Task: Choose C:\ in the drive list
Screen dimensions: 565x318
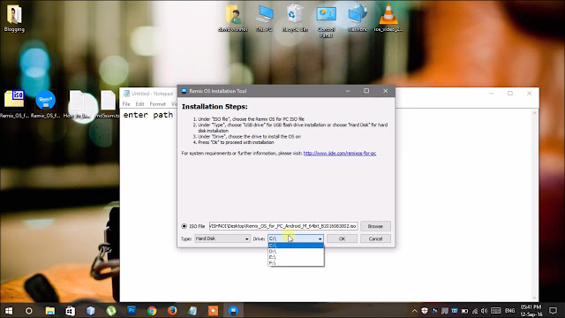Action: pos(296,246)
